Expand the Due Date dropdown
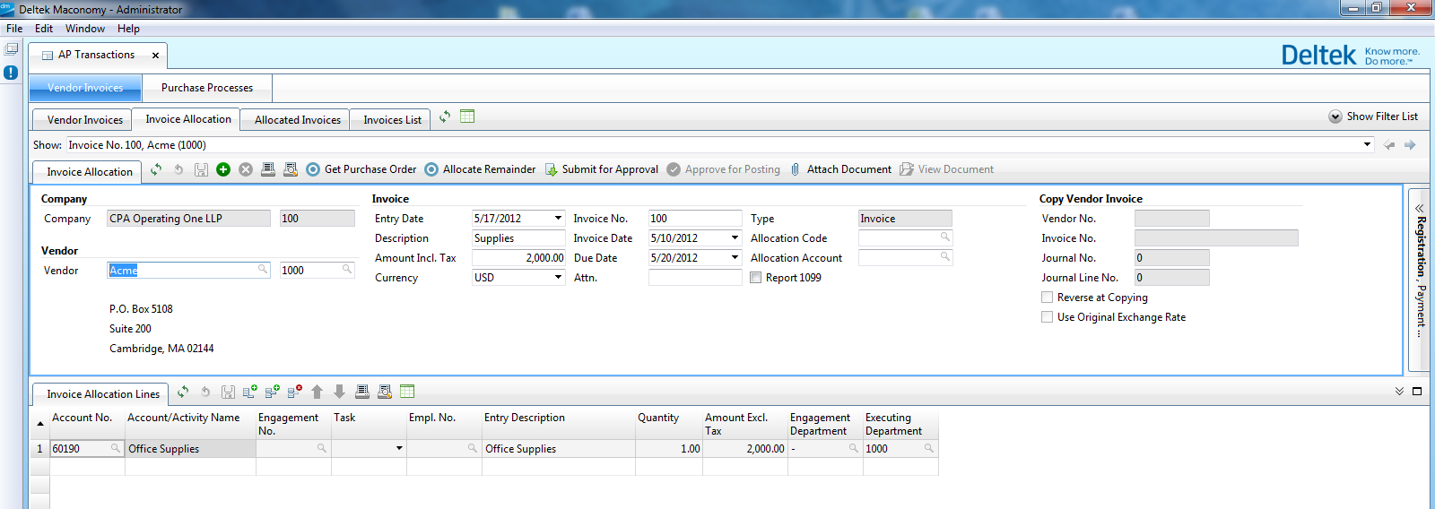Image resolution: width=1435 pixels, height=509 pixels. [x=735, y=258]
